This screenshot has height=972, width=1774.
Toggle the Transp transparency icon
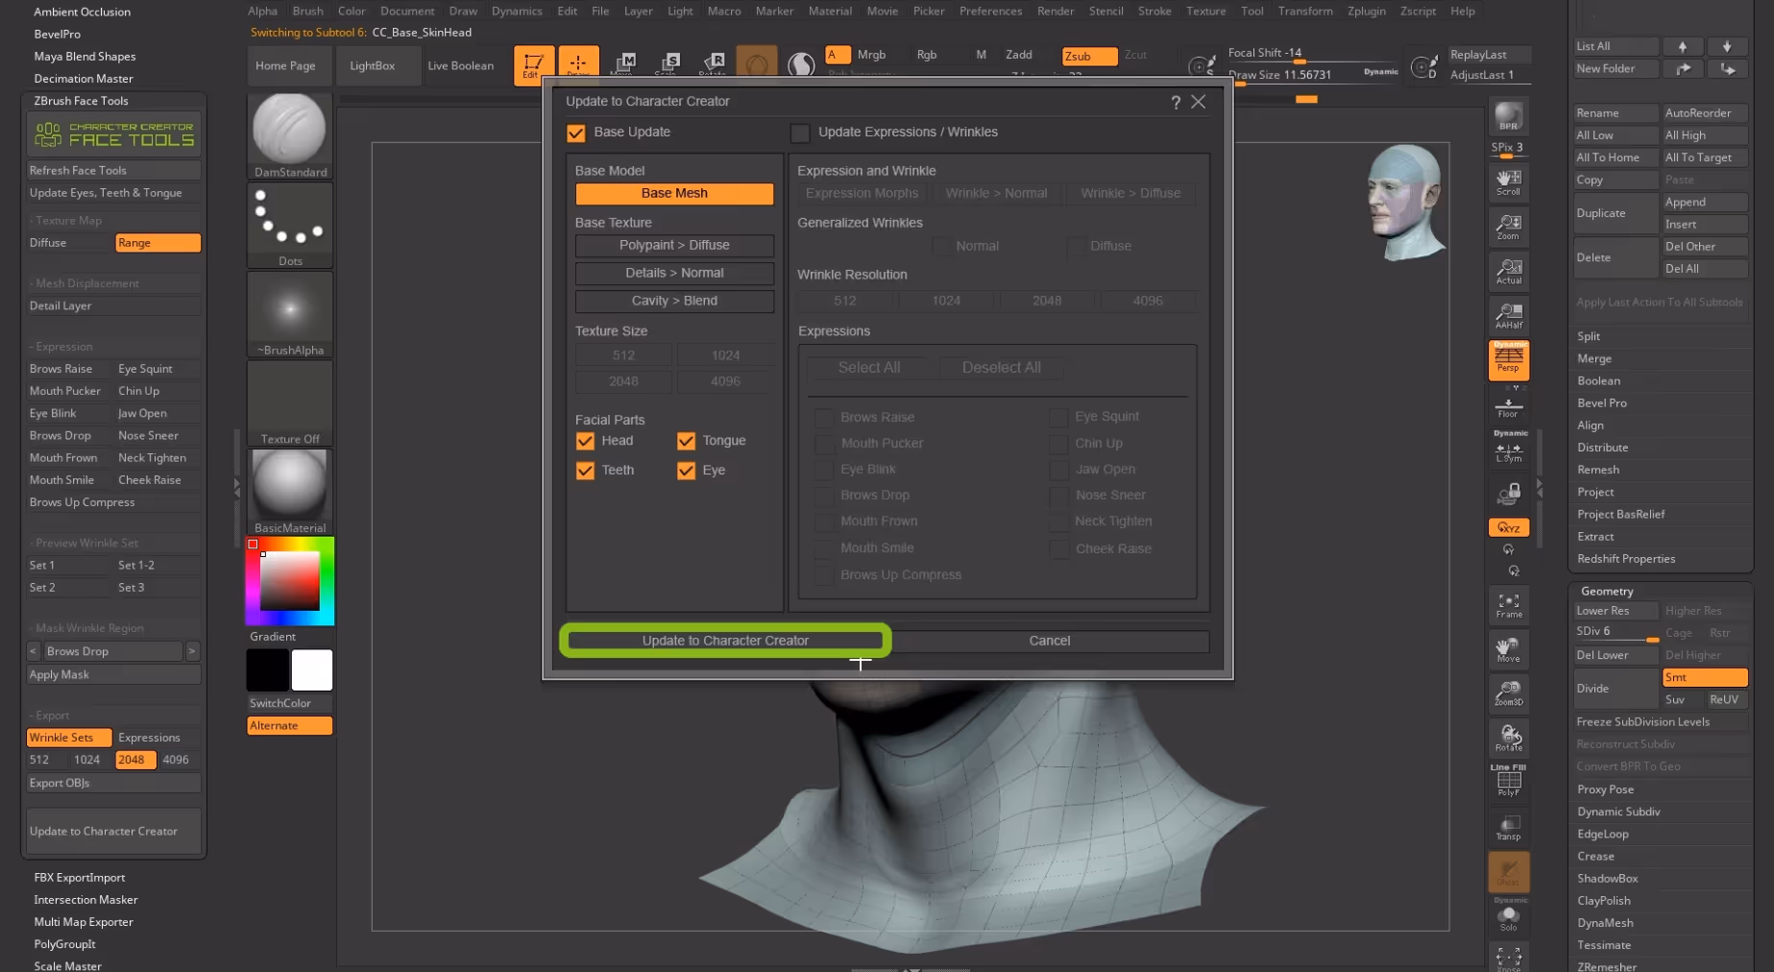point(1508,827)
